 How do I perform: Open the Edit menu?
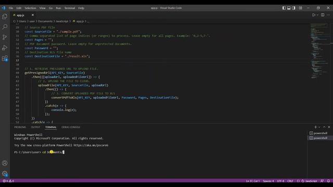pyautogui.click(x=19, y=8)
